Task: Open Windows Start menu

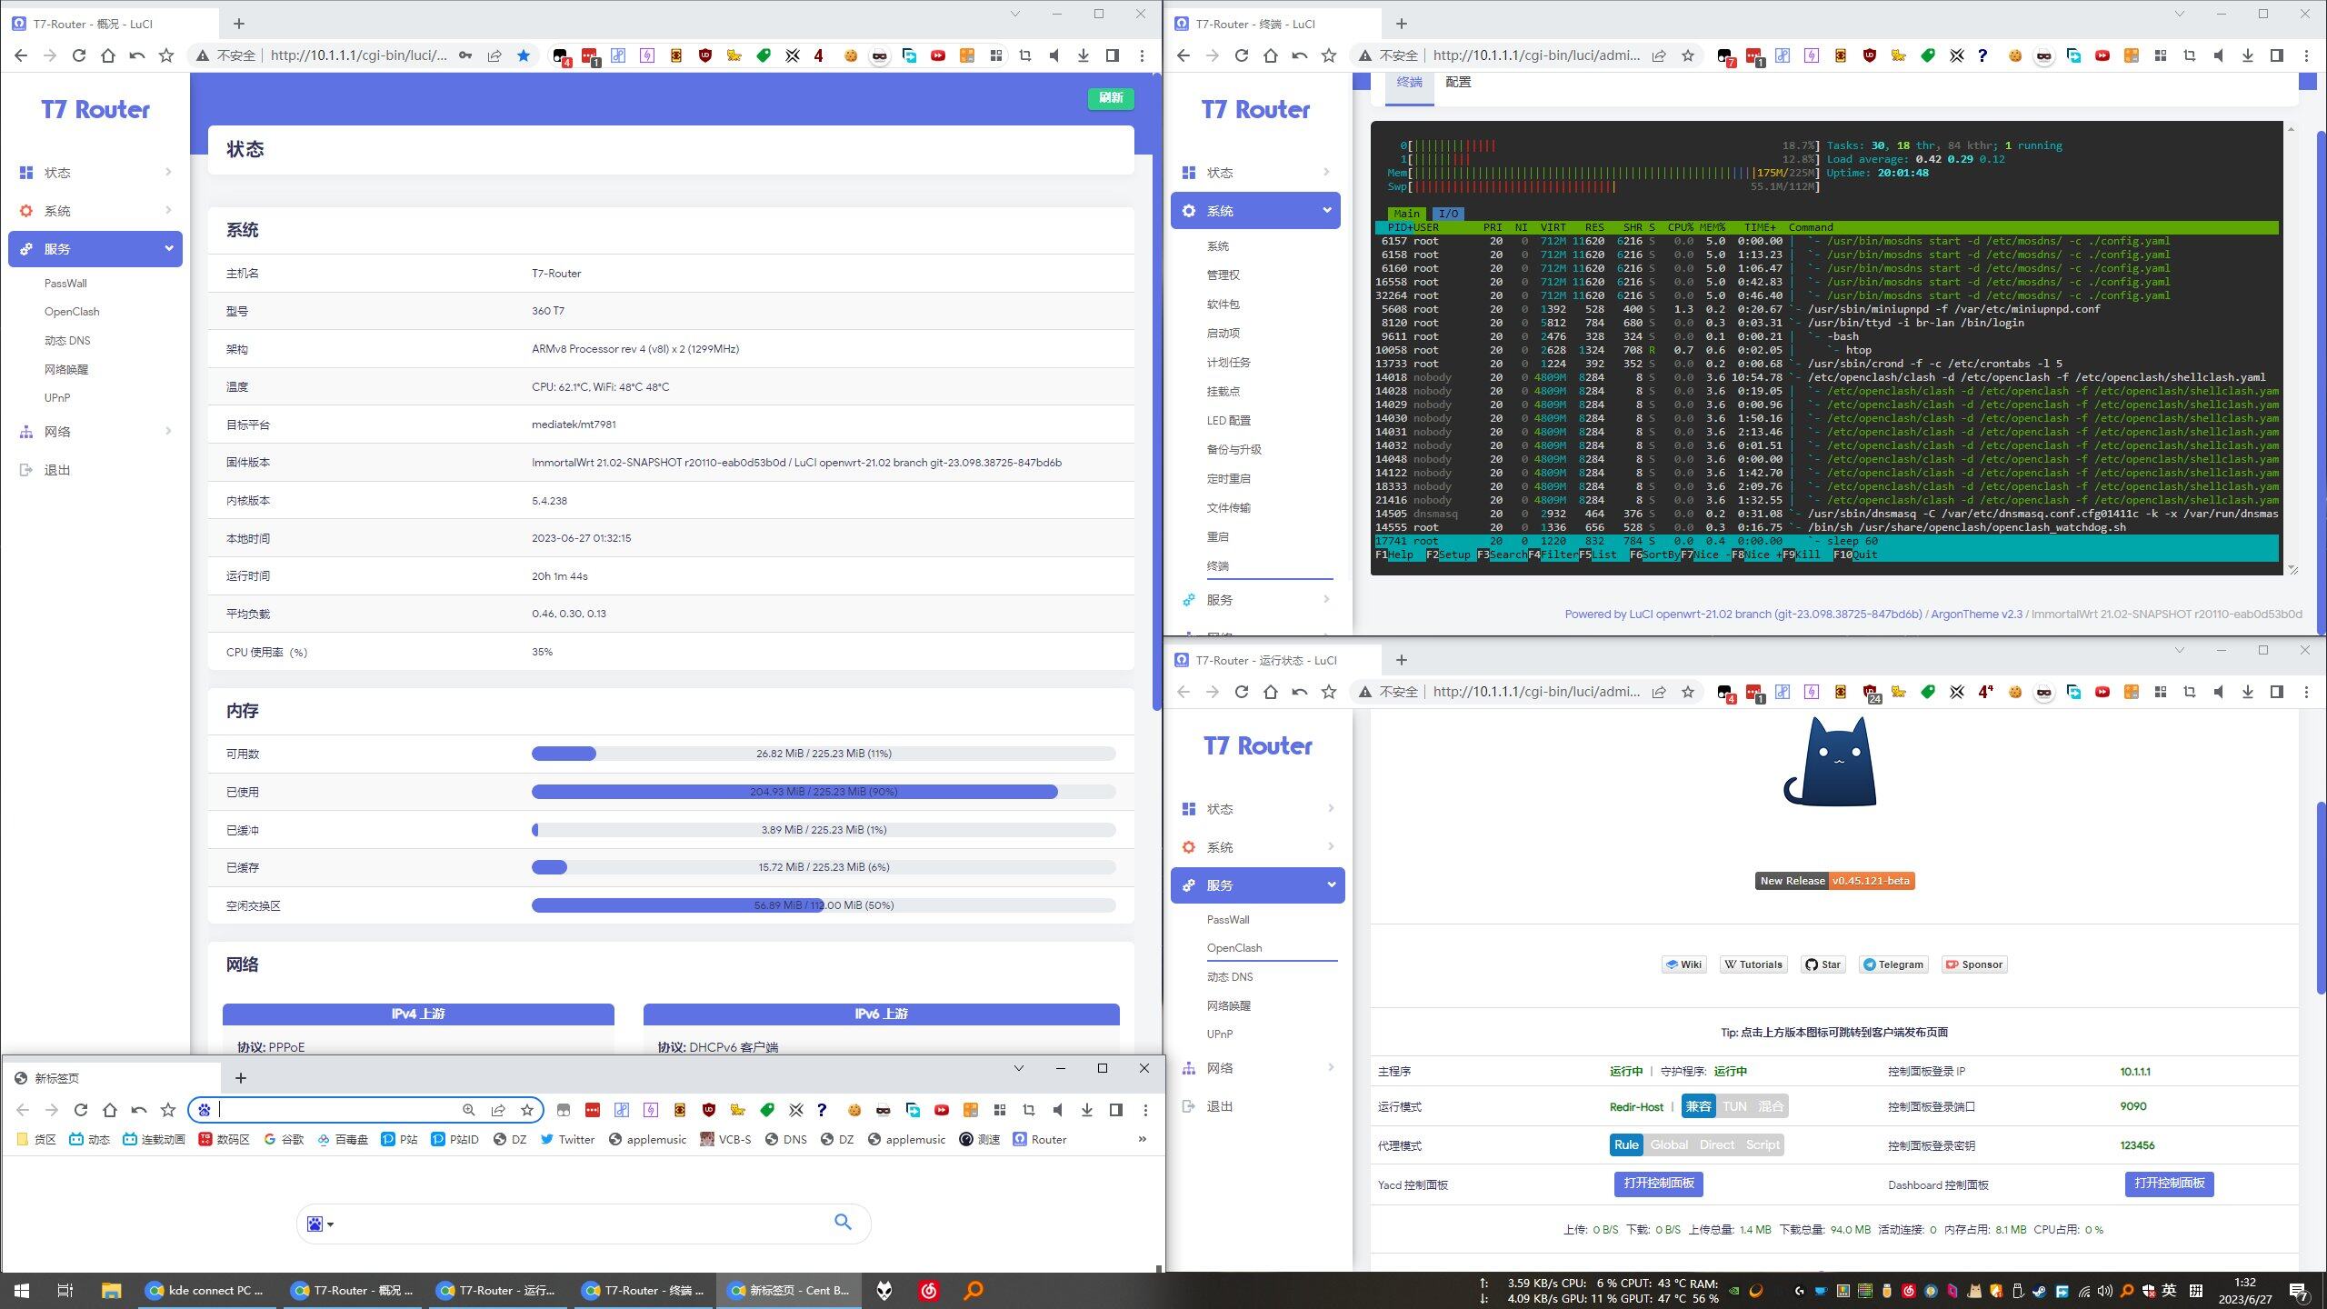Action: [22, 1291]
